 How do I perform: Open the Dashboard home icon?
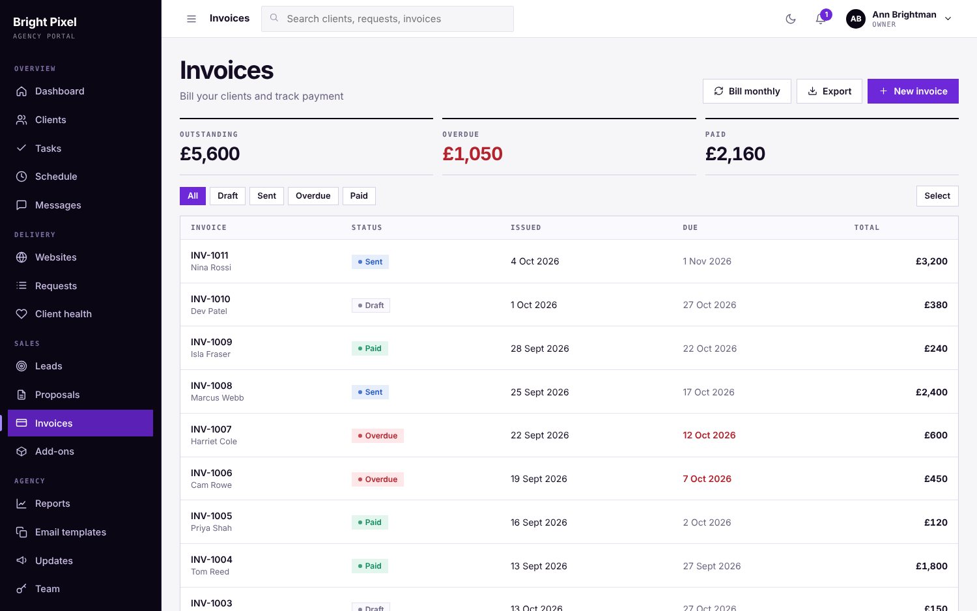coord(21,91)
